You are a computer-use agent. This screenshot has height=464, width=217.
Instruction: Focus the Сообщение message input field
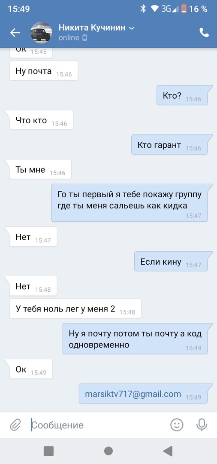(x=99, y=425)
